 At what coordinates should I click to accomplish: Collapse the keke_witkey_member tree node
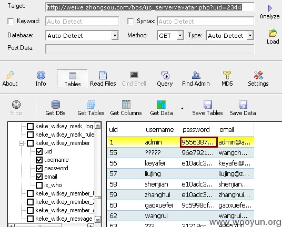[x=21, y=143]
